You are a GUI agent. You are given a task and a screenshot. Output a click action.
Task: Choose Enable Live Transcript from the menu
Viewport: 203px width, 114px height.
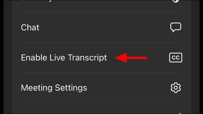(101, 58)
